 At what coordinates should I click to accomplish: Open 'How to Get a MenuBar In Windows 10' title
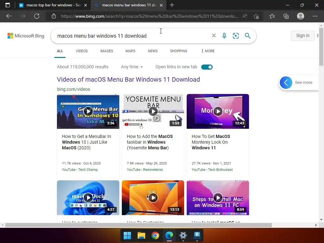coord(87,142)
